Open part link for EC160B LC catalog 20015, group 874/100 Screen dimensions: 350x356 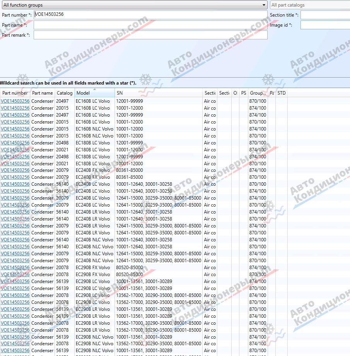coord(15,108)
